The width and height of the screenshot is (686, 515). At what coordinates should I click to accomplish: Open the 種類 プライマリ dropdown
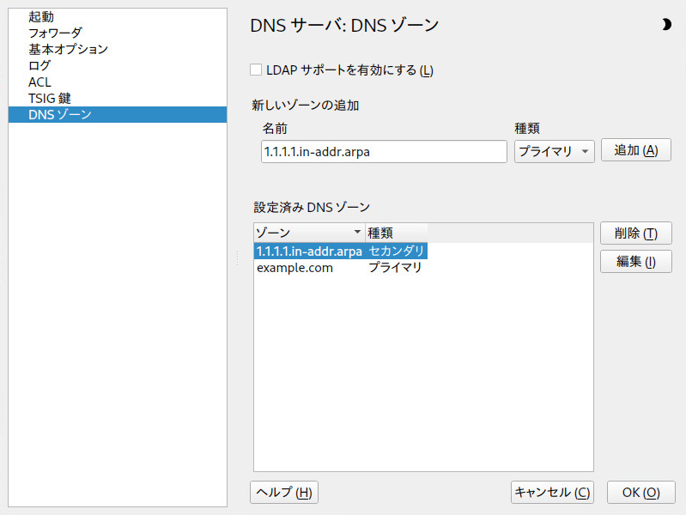tap(555, 151)
